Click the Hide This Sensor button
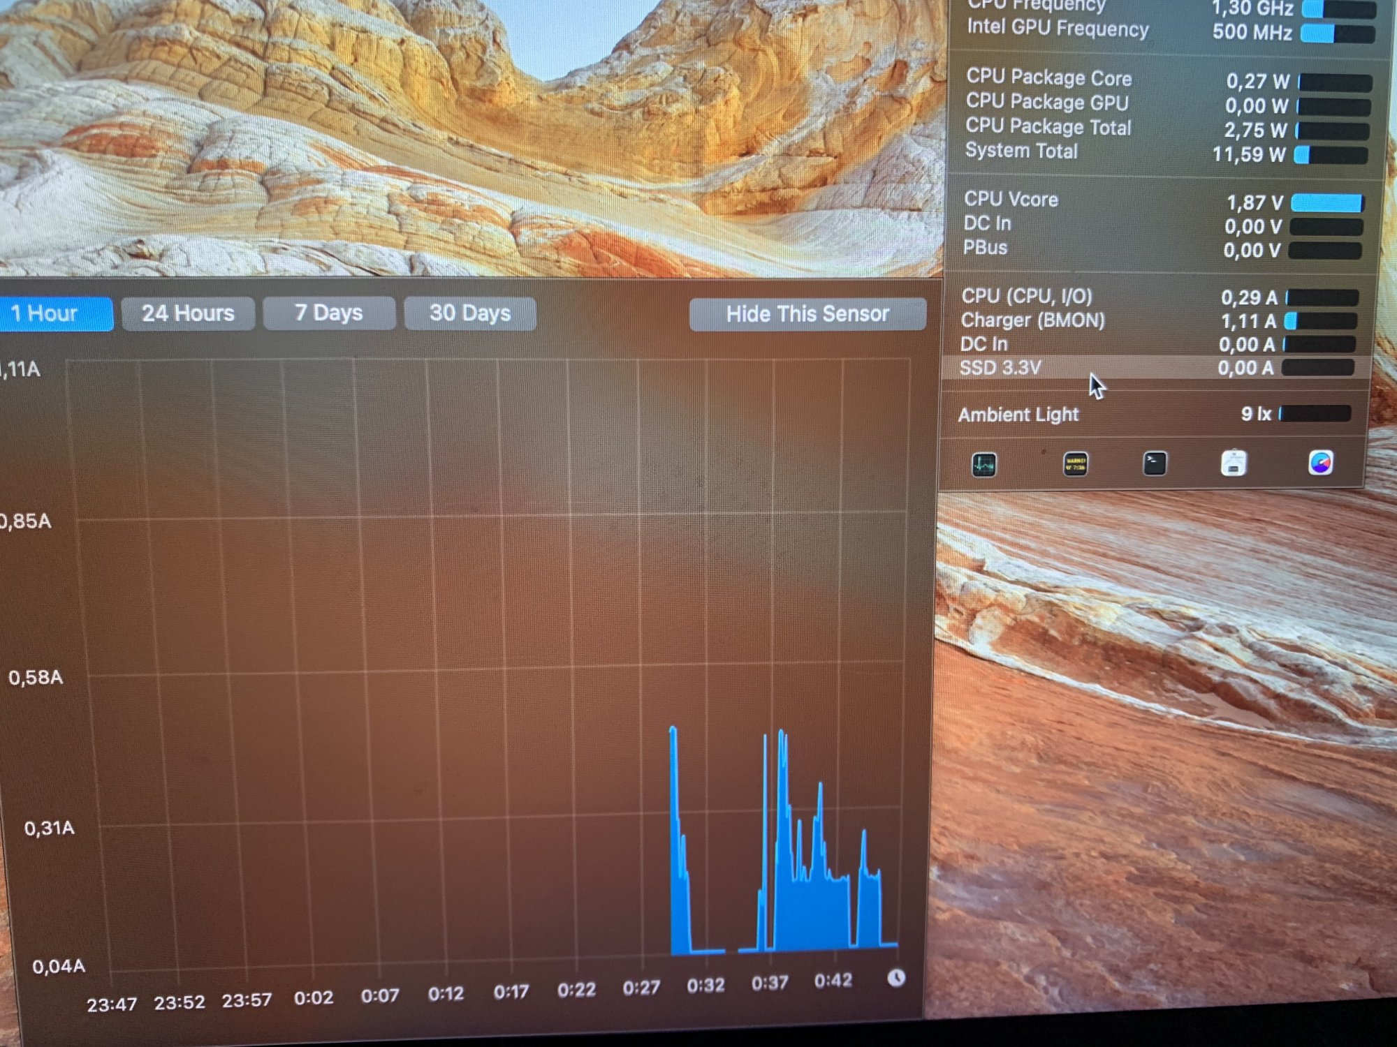Viewport: 1397px width, 1047px height. click(x=807, y=314)
